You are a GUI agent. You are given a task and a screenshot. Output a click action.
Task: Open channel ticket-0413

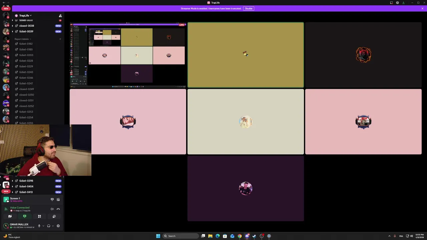pos(38,192)
